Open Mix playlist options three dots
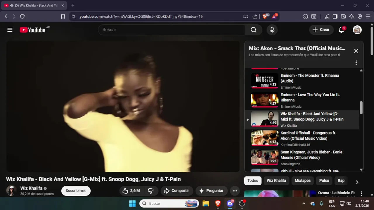374x210 pixels. tap(356, 63)
